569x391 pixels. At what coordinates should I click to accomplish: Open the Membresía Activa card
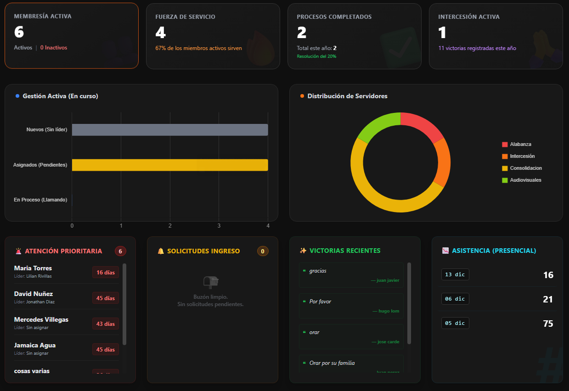(71, 36)
